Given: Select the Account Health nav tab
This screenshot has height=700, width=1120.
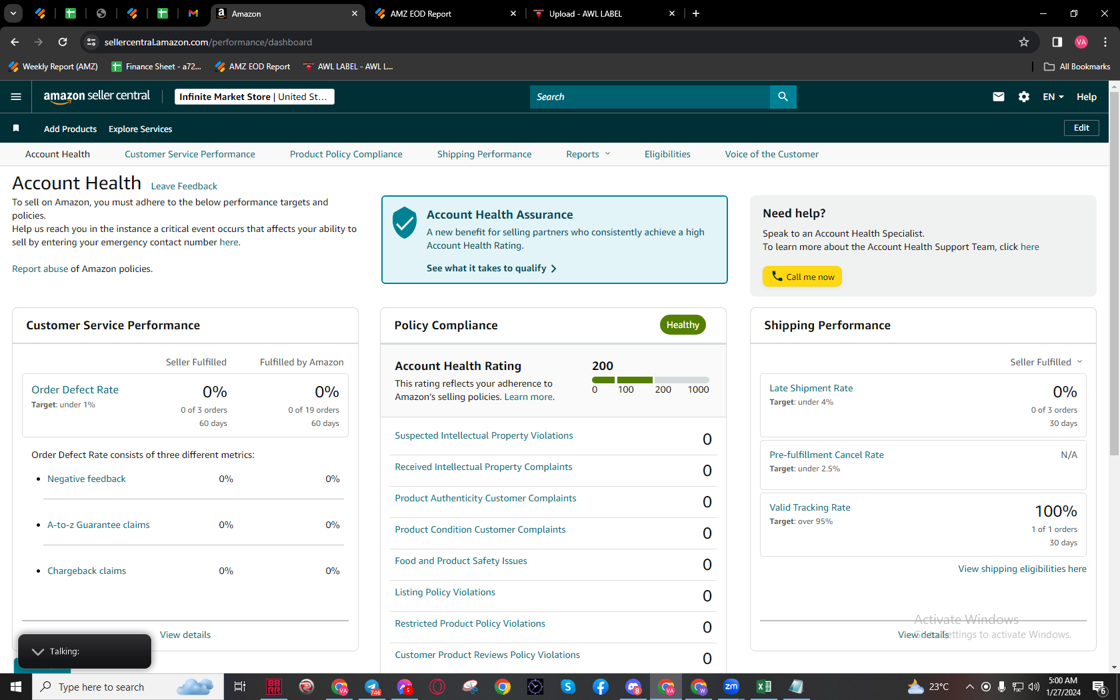Looking at the screenshot, I should click(x=57, y=154).
